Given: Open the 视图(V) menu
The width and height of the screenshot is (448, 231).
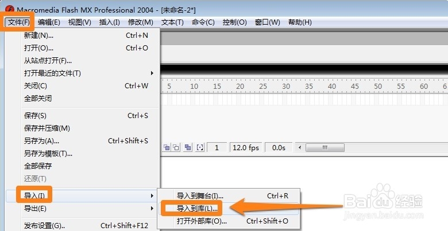Looking at the screenshot, I should point(80,22).
